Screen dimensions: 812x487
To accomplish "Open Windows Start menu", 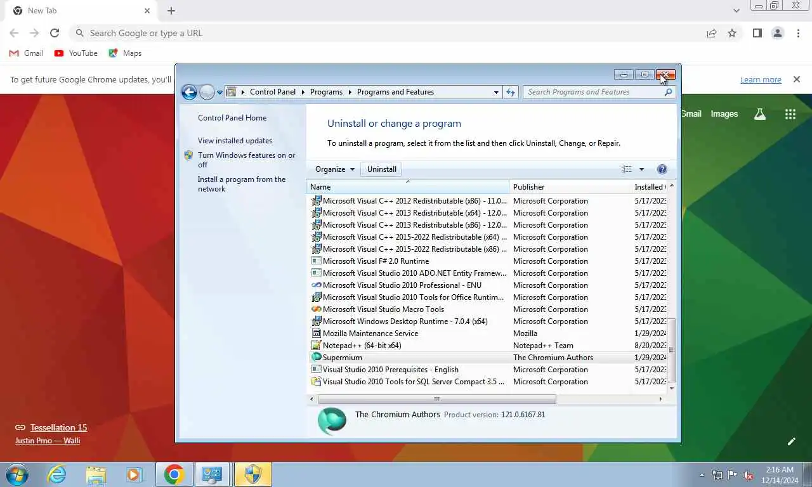I will click(17, 474).
